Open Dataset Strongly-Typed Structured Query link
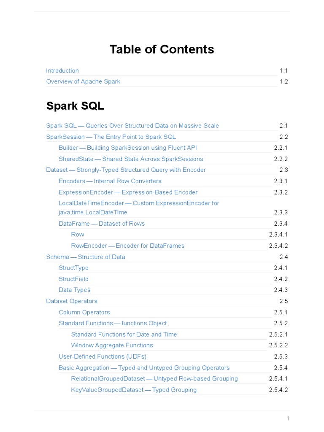Screen dimensions: 324x432 coord(126,170)
